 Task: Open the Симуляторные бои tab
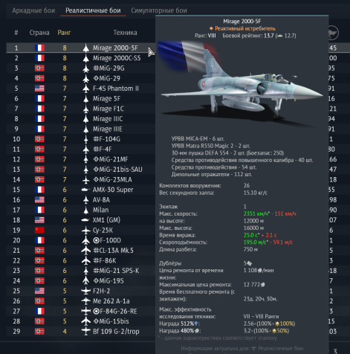point(159,10)
